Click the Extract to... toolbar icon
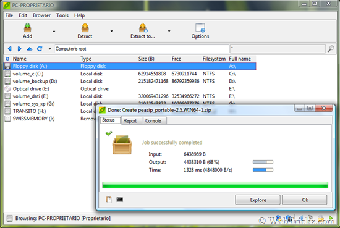The width and height of the screenshot is (340, 228). point(143,28)
